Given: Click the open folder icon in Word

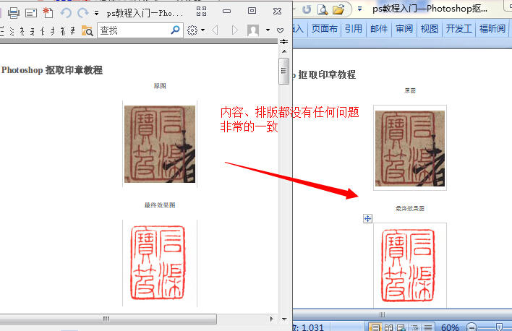Looking at the screenshot, I should pos(338,9).
